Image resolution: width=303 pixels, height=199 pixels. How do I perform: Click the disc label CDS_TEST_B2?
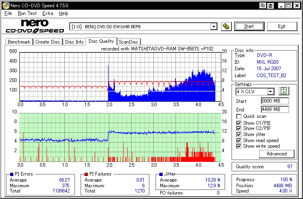click(x=271, y=75)
